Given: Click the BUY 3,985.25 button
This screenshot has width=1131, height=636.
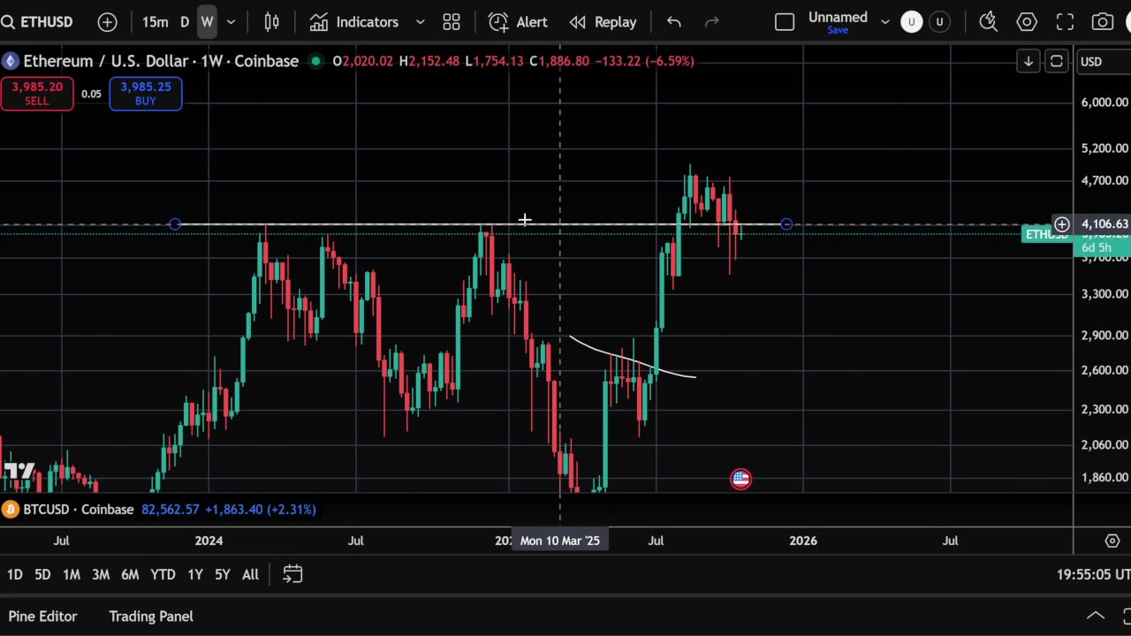Looking at the screenshot, I should pyautogui.click(x=146, y=94).
